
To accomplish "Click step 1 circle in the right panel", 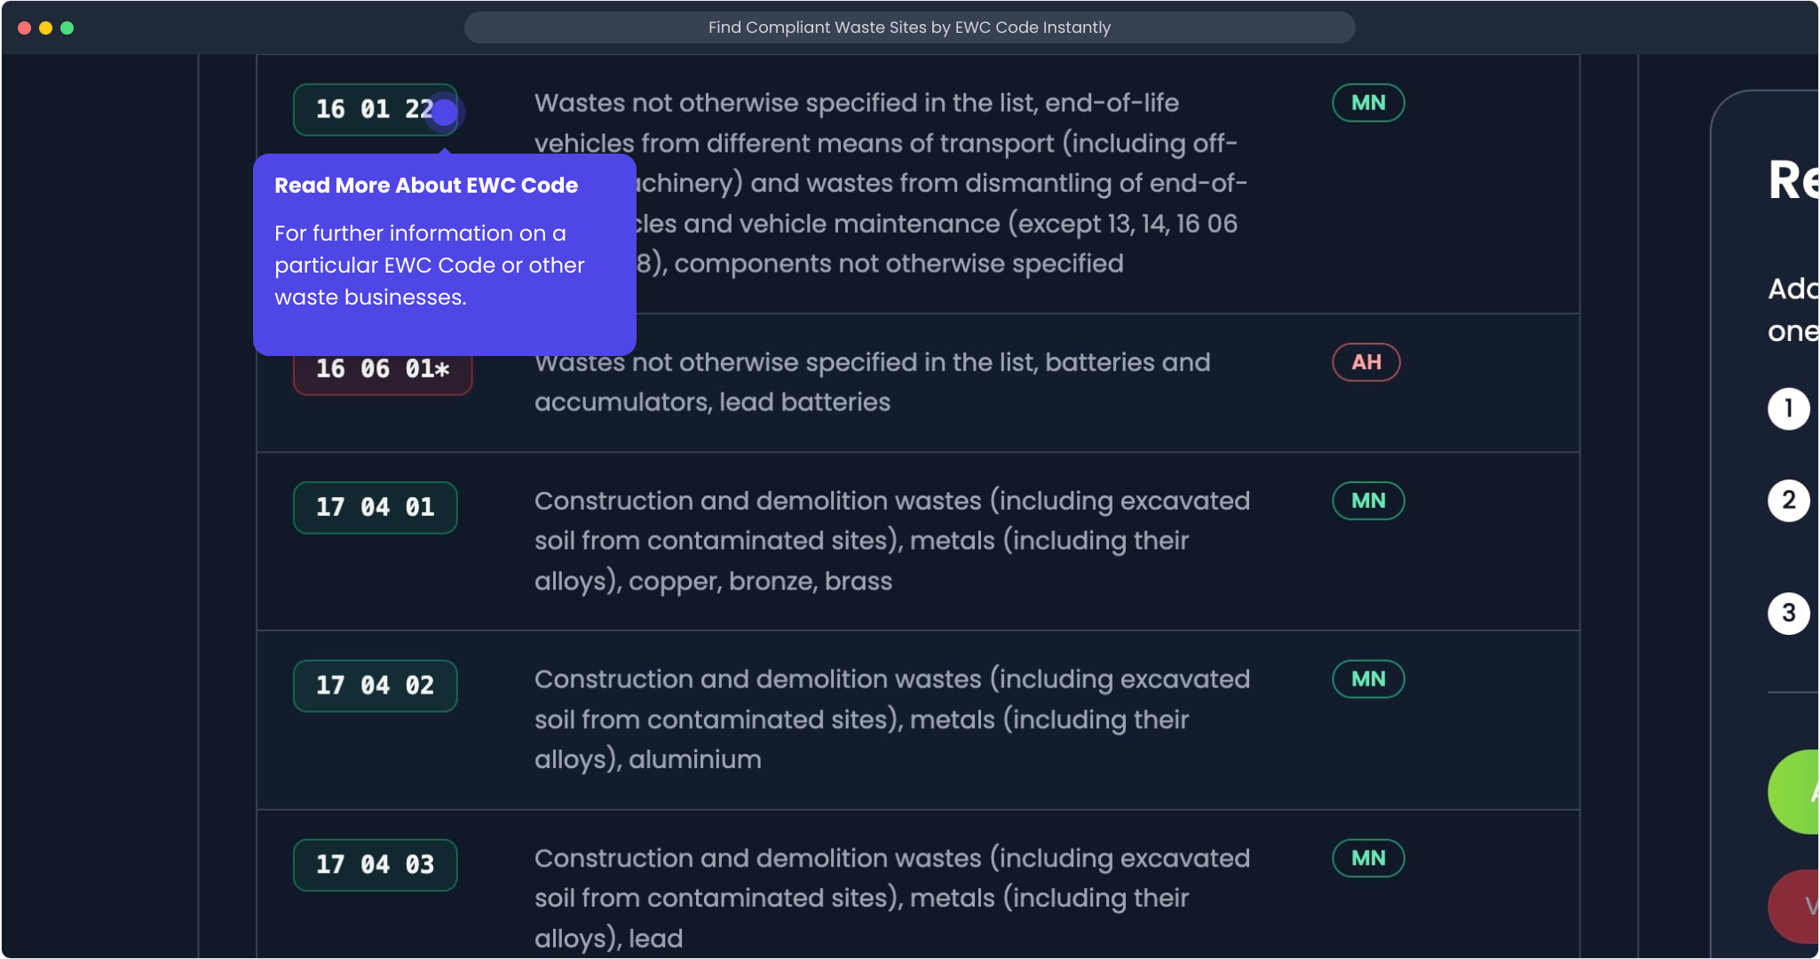I will [1787, 408].
